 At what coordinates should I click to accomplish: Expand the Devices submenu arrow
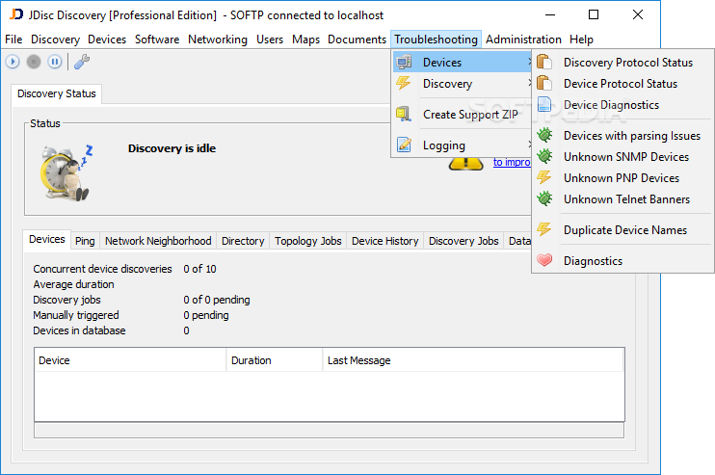529,62
